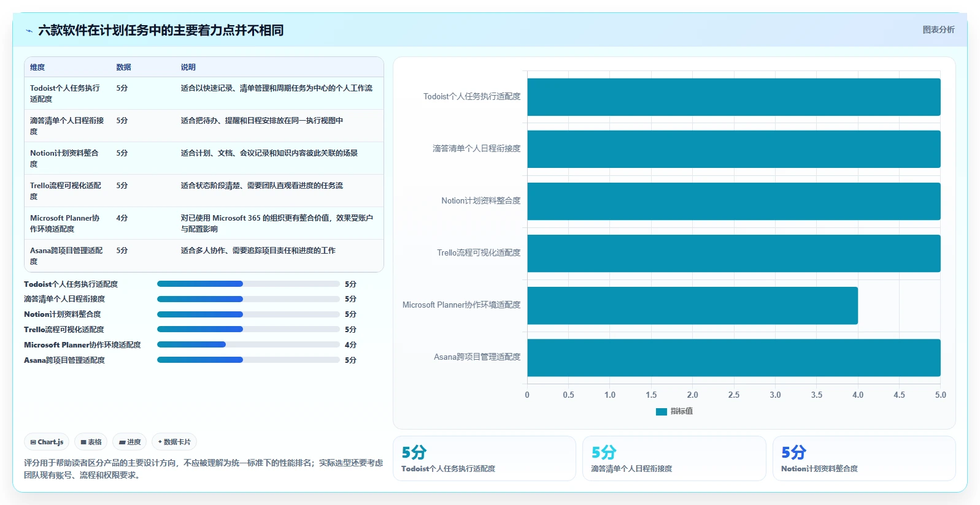Click the Trello bar in the chart
The width and height of the screenshot is (980, 505).
click(734, 253)
